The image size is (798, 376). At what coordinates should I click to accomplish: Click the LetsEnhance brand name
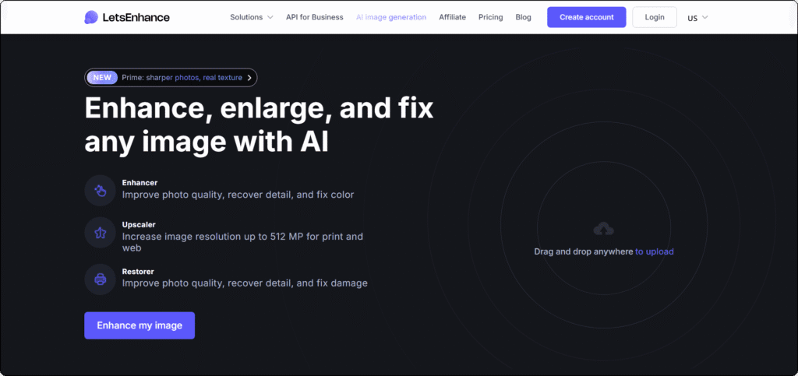(135, 17)
